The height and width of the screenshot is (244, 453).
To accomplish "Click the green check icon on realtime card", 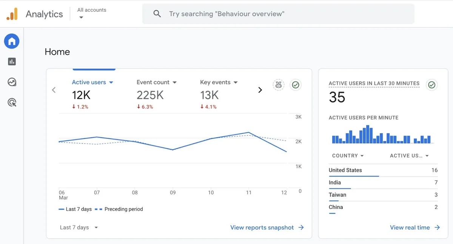I will click(432, 85).
